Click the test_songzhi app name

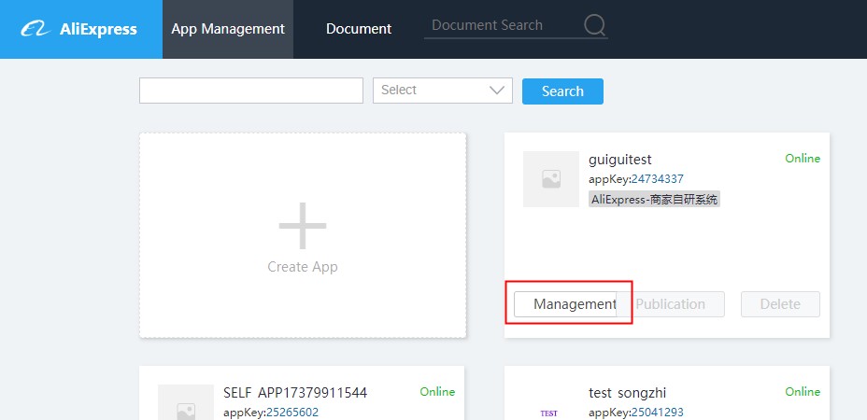pyautogui.click(x=628, y=393)
